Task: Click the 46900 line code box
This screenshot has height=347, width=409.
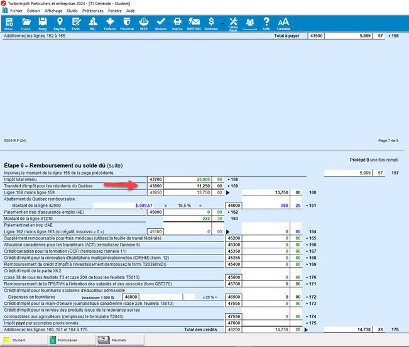Action: tap(234, 297)
